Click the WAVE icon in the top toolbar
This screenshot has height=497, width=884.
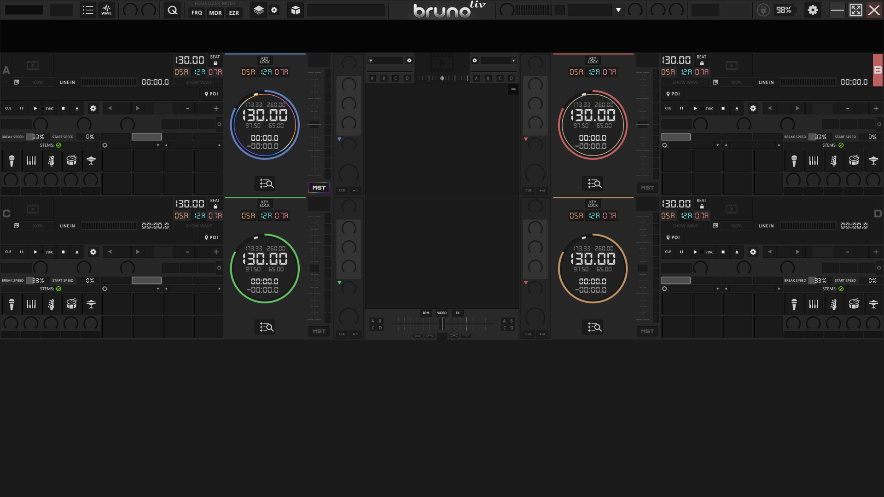(106, 10)
